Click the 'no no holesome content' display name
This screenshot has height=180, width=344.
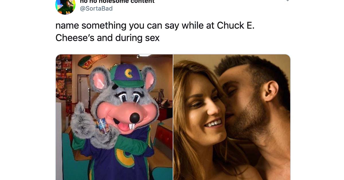pos(117,1)
